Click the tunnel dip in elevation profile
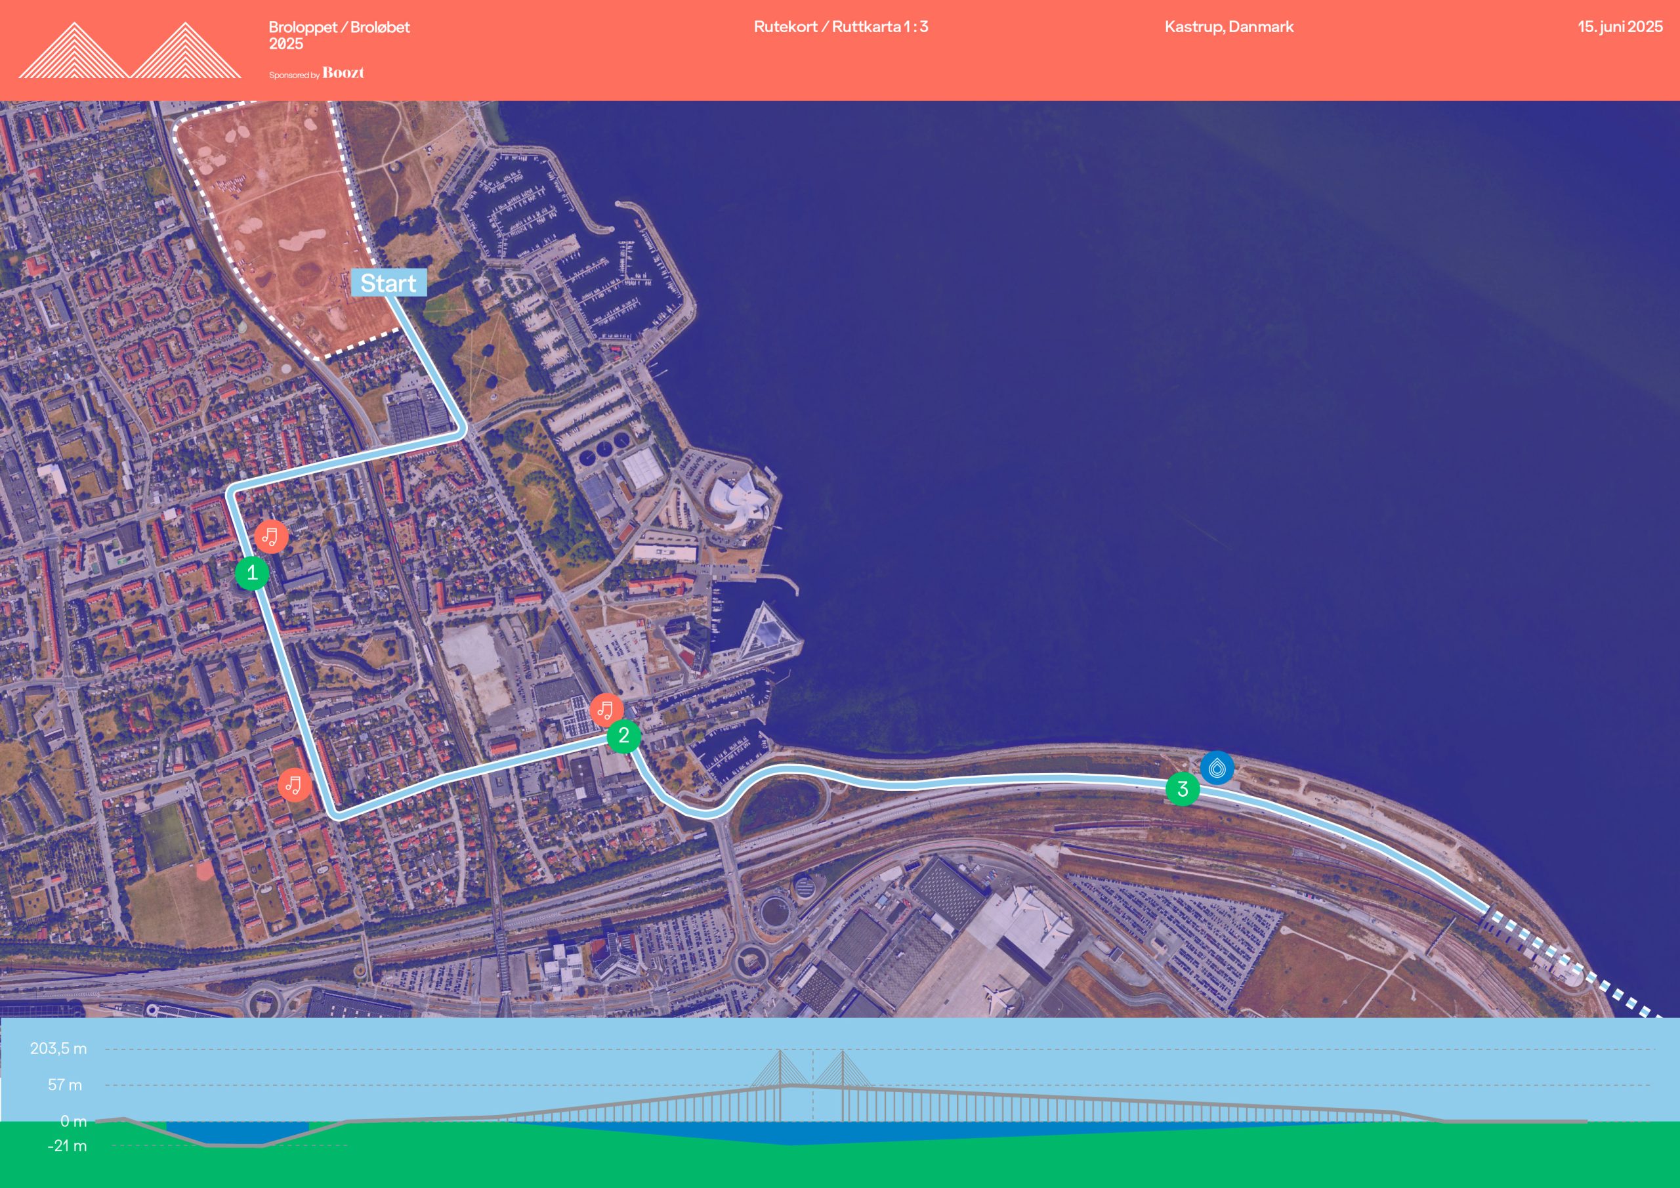This screenshot has height=1188, width=1680. pos(234,1133)
